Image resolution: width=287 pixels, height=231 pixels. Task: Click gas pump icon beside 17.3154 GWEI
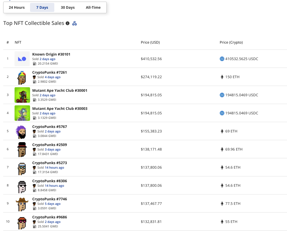tap(34, 172)
